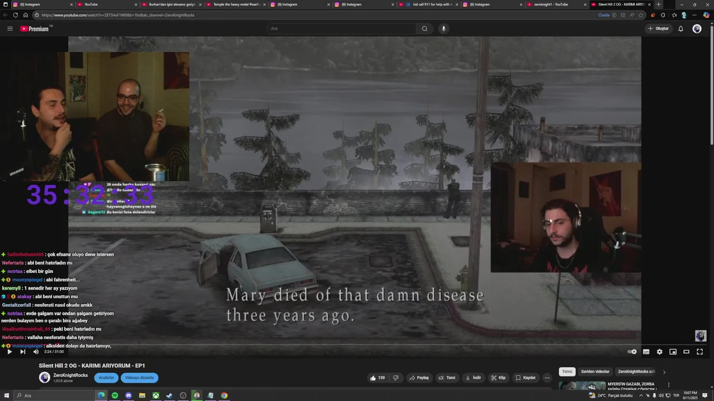Click the browser home button
The width and height of the screenshot is (714, 401).
(x=26, y=15)
